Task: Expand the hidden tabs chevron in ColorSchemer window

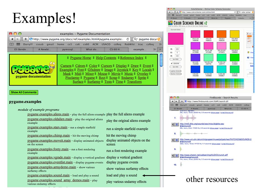Action: click(x=250, y=18)
